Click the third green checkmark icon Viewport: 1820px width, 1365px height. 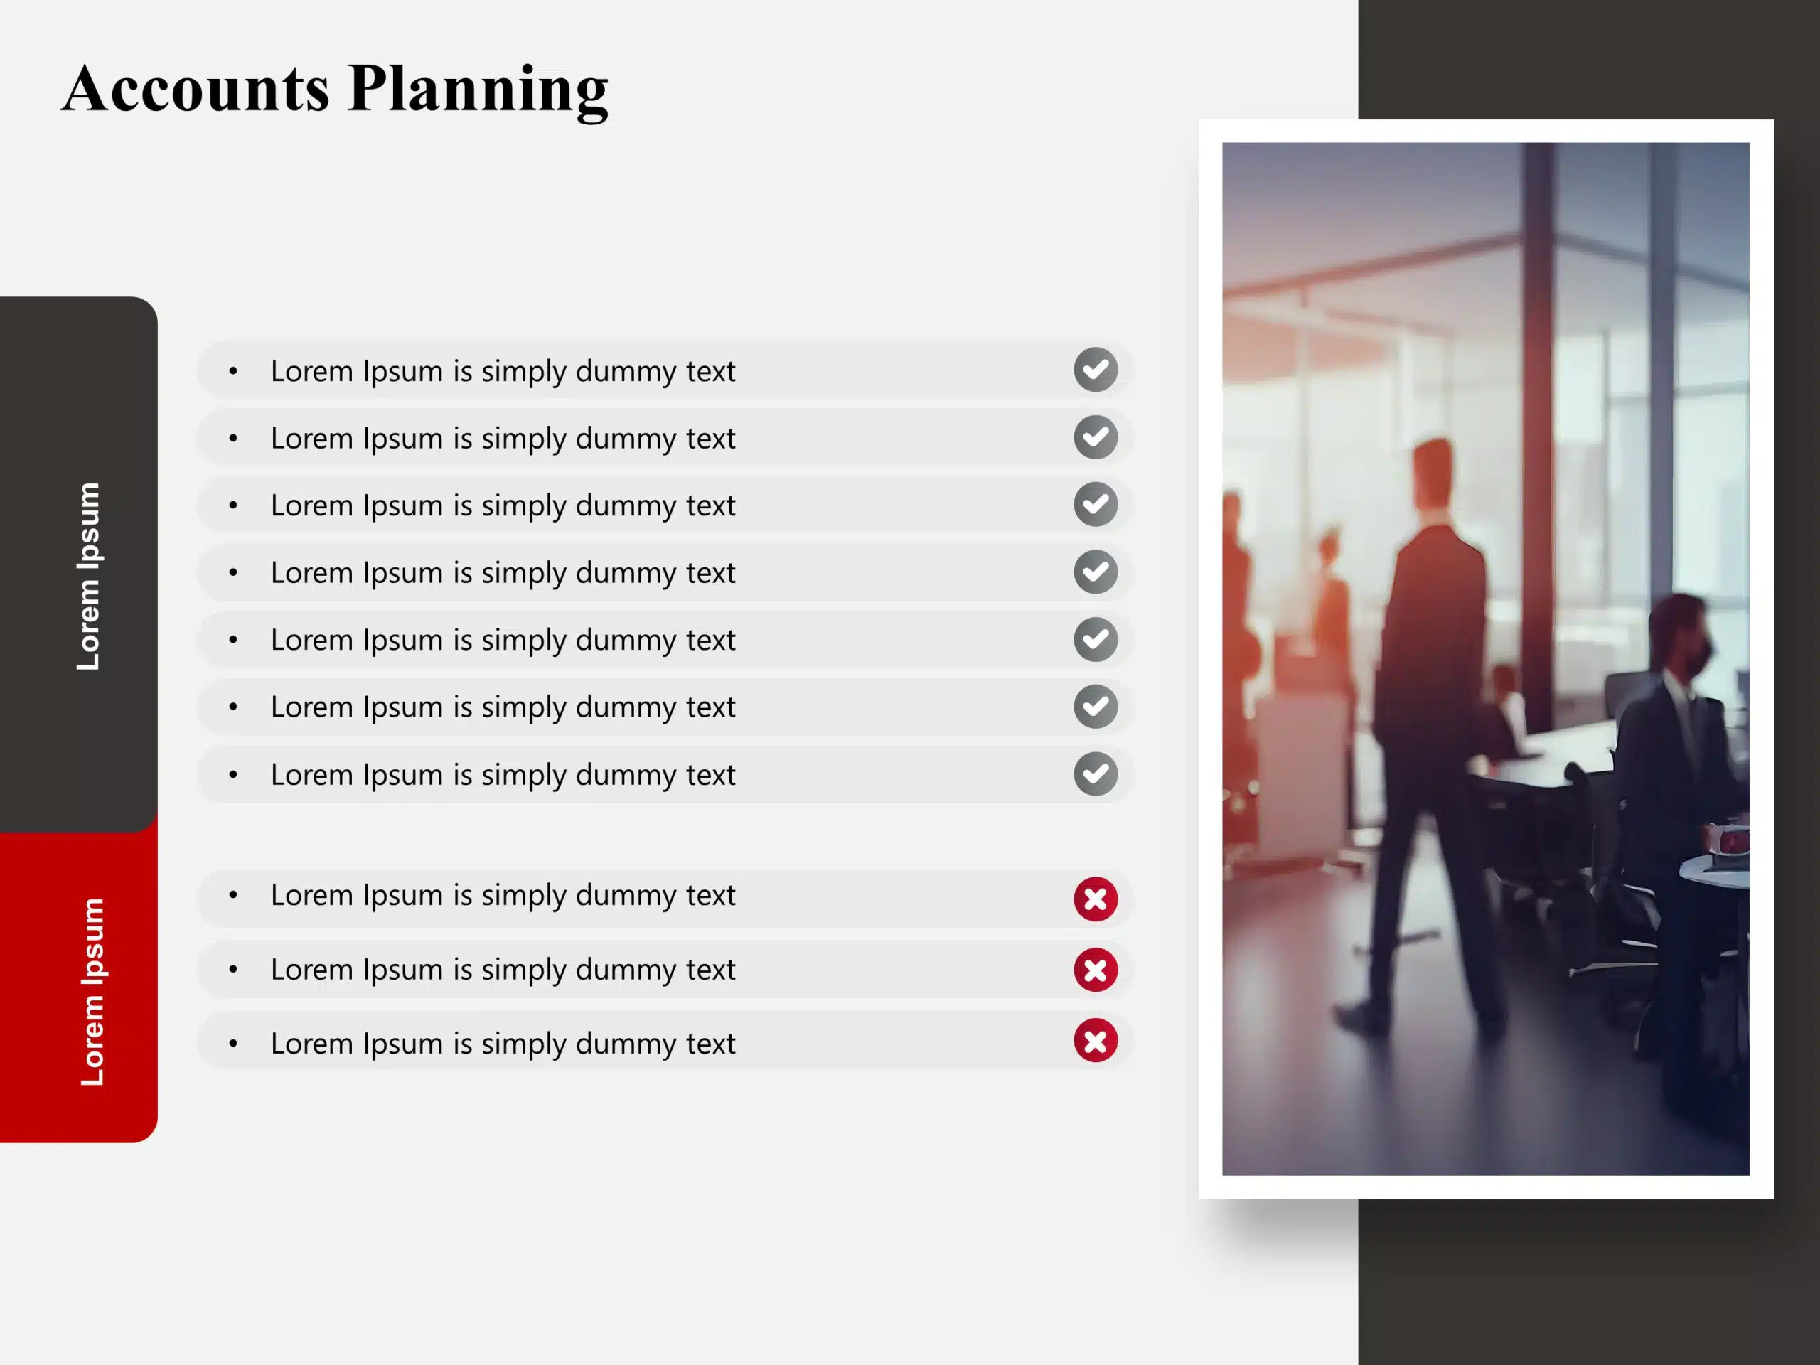[1096, 502]
